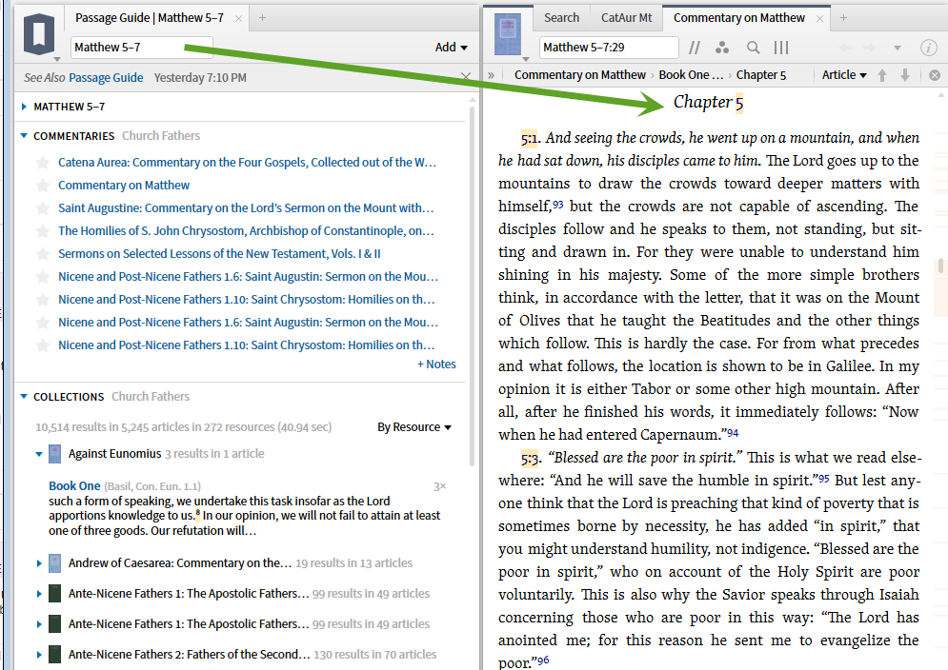Add a new tab in the left panel

pyautogui.click(x=262, y=18)
